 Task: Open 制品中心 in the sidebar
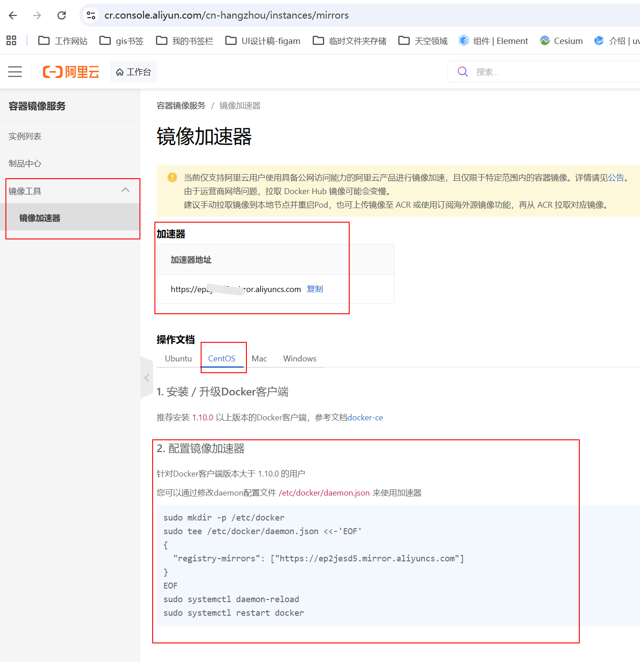pos(25,164)
